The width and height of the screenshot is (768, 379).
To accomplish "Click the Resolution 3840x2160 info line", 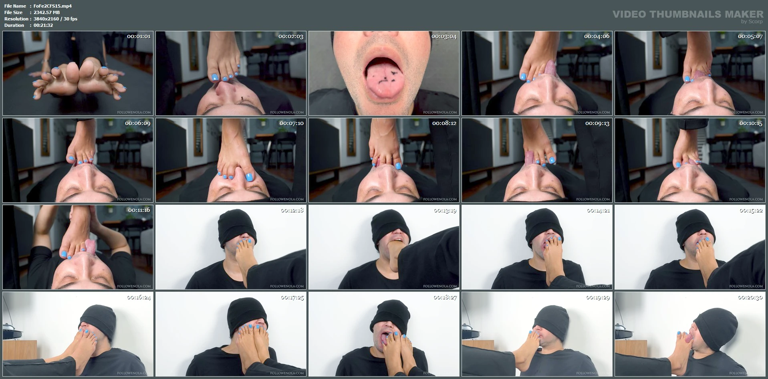I will (x=55, y=19).
